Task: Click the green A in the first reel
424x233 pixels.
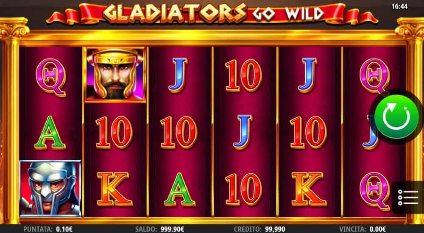Action: [x=50, y=133]
